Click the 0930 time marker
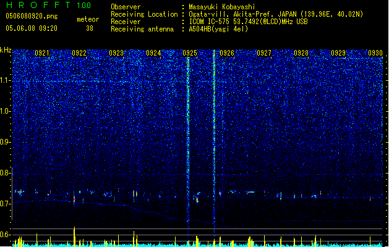The width and height of the screenshot is (389, 247). pos(375,53)
